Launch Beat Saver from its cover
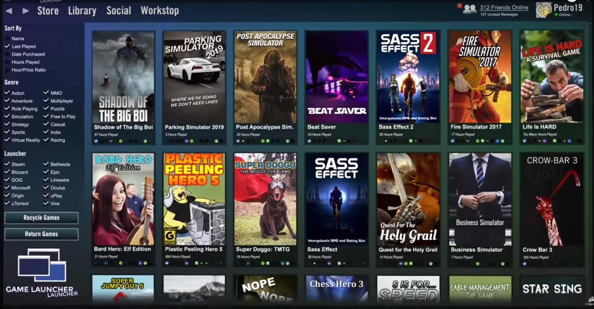The image size is (594, 309). tap(337, 77)
